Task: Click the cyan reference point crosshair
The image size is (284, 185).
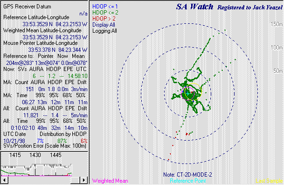Action: tap(188, 93)
